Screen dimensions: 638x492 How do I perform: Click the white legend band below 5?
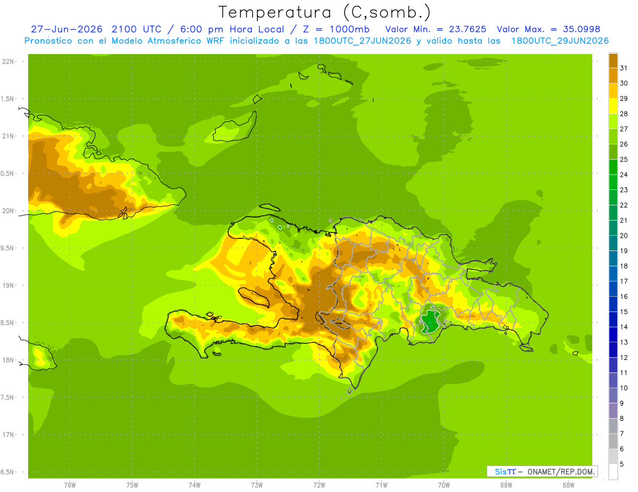pos(613,471)
